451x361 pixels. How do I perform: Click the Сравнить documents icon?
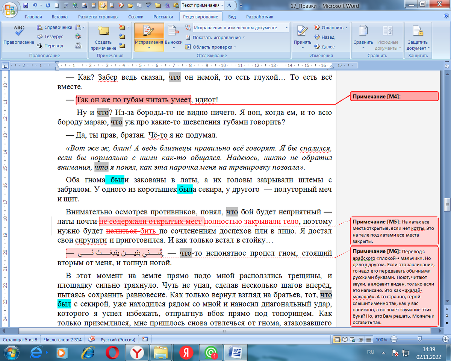point(363,36)
